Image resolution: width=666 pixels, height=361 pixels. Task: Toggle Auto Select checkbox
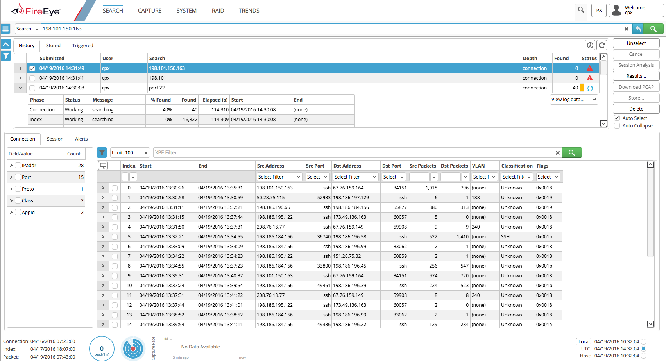tap(617, 118)
